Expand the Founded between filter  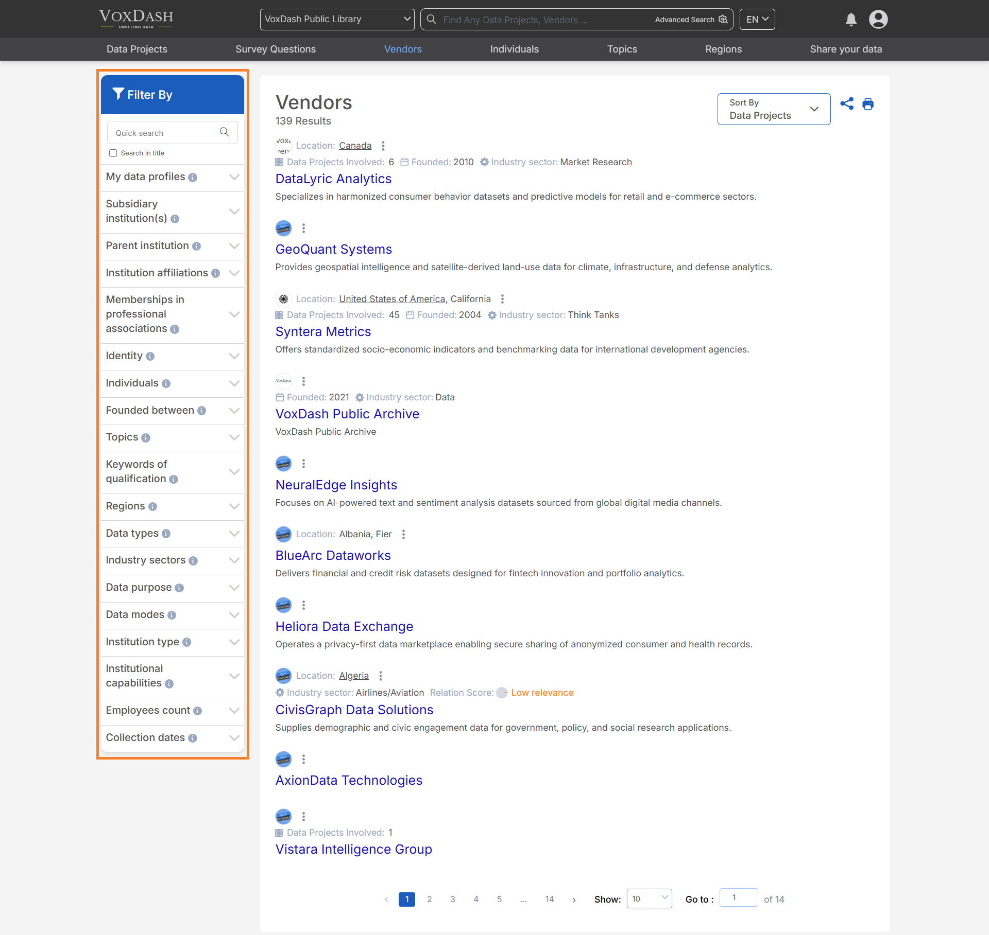pos(234,411)
